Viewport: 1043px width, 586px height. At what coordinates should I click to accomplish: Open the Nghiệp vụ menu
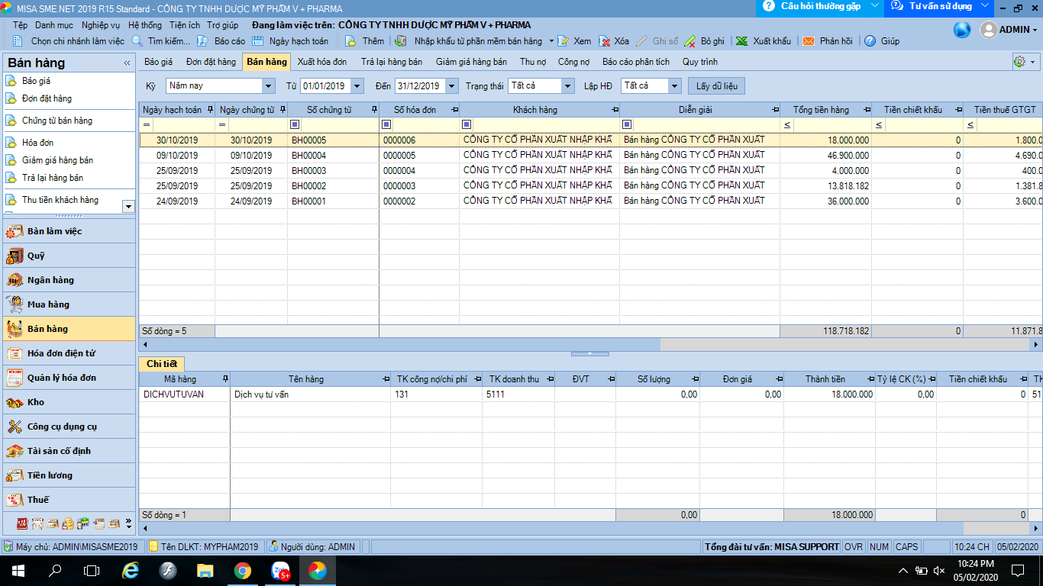(x=101, y=25)
